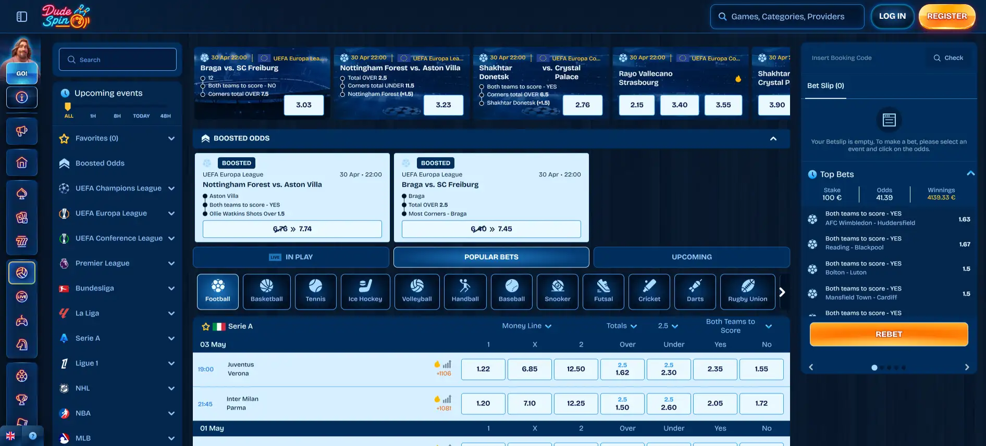Image resolution: width=986 pixels, height=446 pixels.
Task: Select Handball sport tile
Action: [465, 292]
